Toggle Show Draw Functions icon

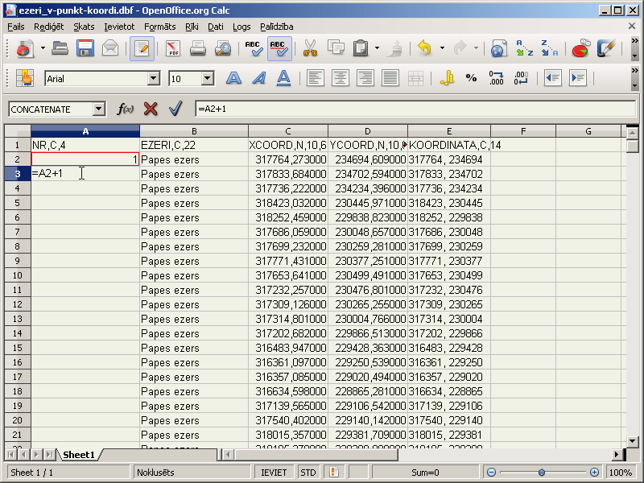[606, 48]
